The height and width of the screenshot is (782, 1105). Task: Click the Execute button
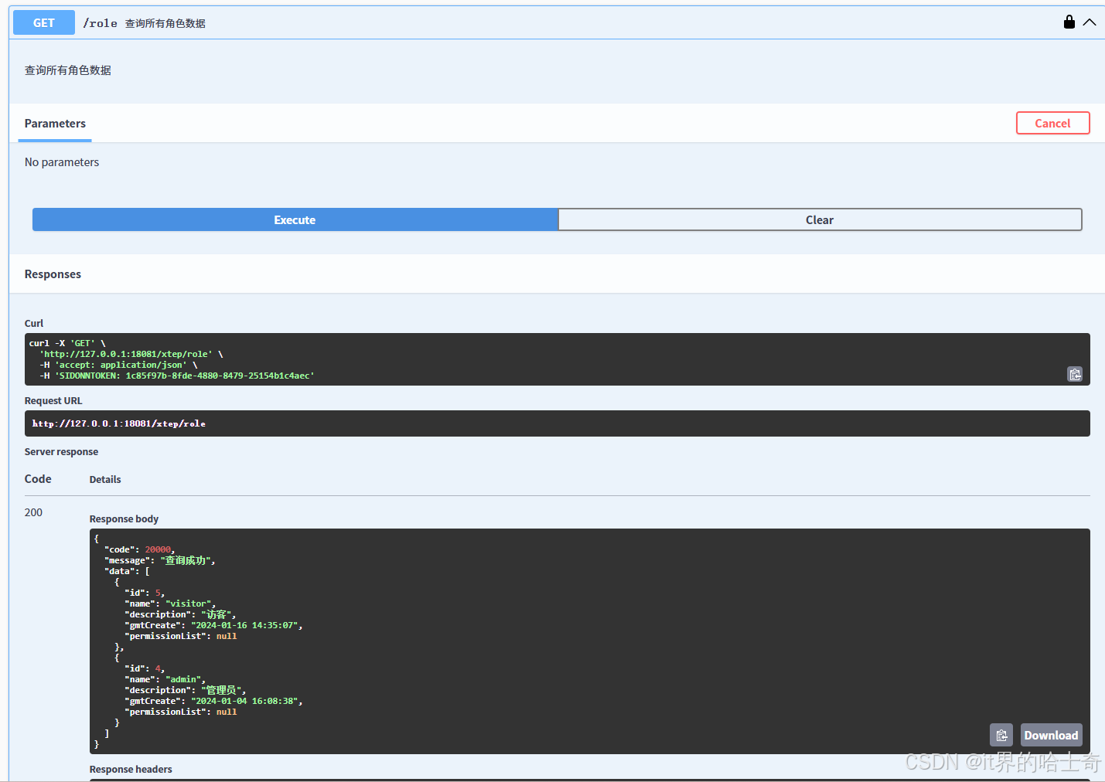point(295,219)
